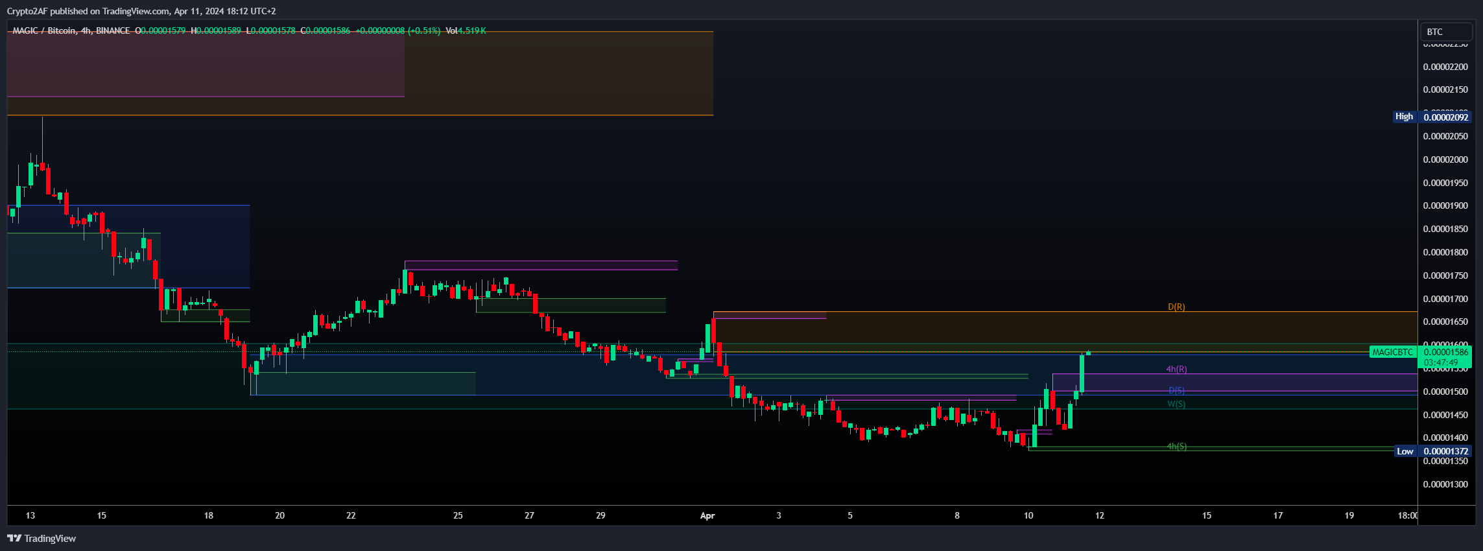Click the D(S) support label
Image resolution: width=1483 pixels, height=551 pixels.
pyautogui.click(x=1176, y=390)
